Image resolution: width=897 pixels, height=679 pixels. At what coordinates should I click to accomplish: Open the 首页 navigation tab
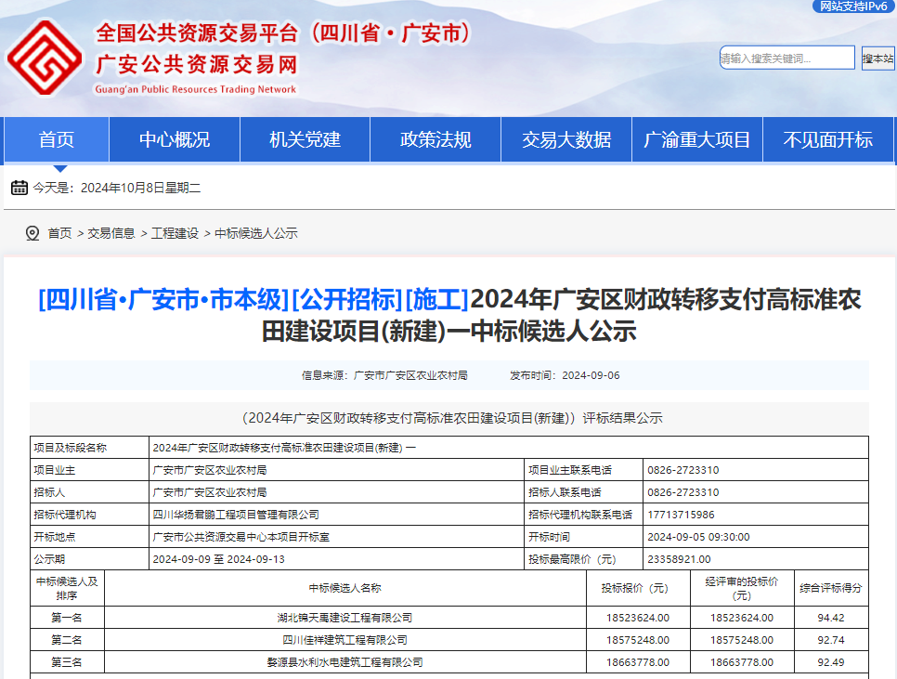coord(57,140)
